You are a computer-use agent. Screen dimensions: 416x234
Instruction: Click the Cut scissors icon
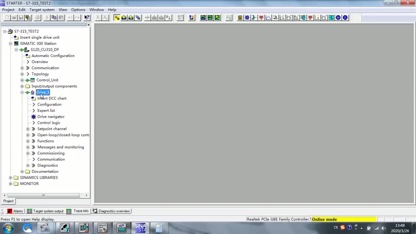click(47, 18)
